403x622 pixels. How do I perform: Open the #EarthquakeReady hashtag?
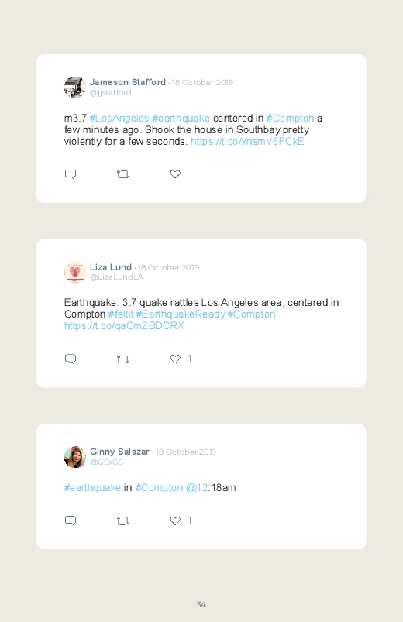(x=181, y=314)
